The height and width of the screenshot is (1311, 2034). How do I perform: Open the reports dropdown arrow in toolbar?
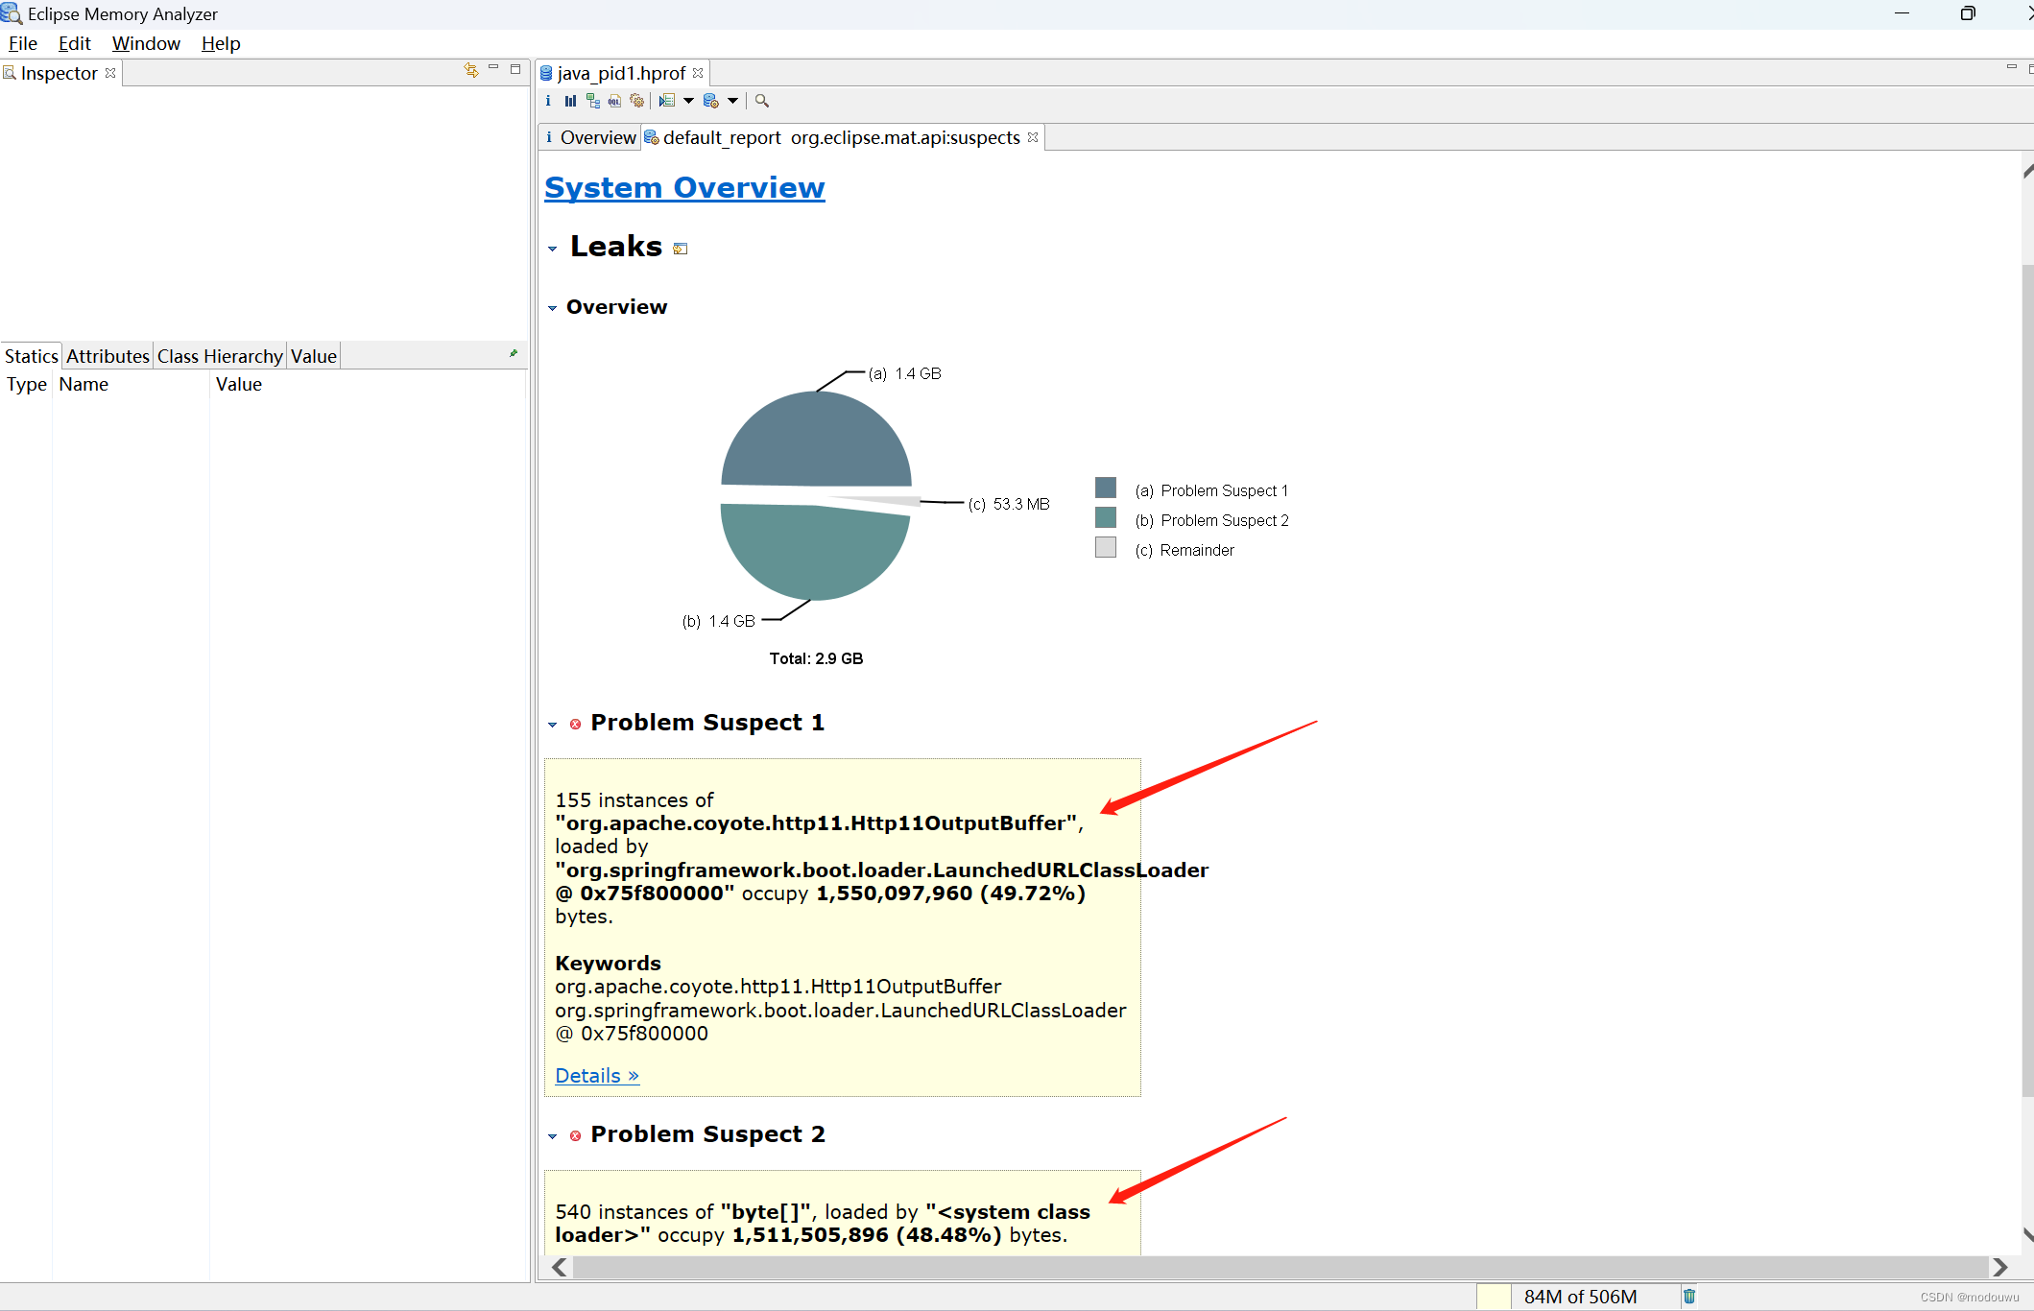688,101
